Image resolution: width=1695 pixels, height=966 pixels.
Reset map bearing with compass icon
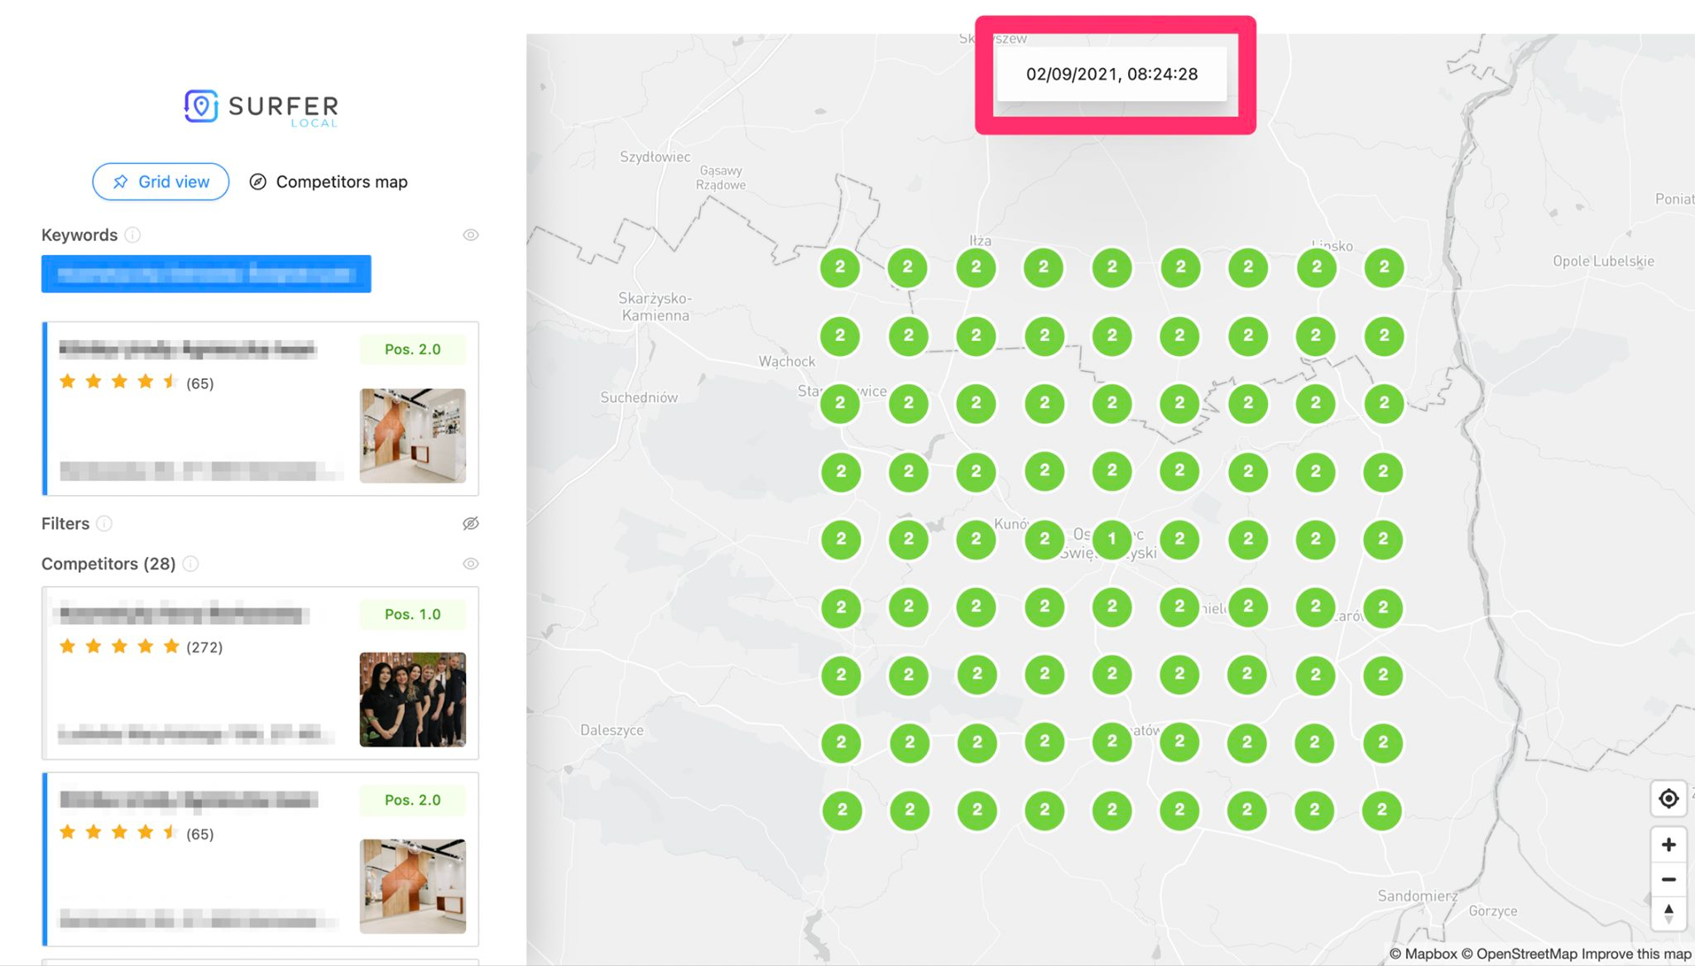point(1668,914)
